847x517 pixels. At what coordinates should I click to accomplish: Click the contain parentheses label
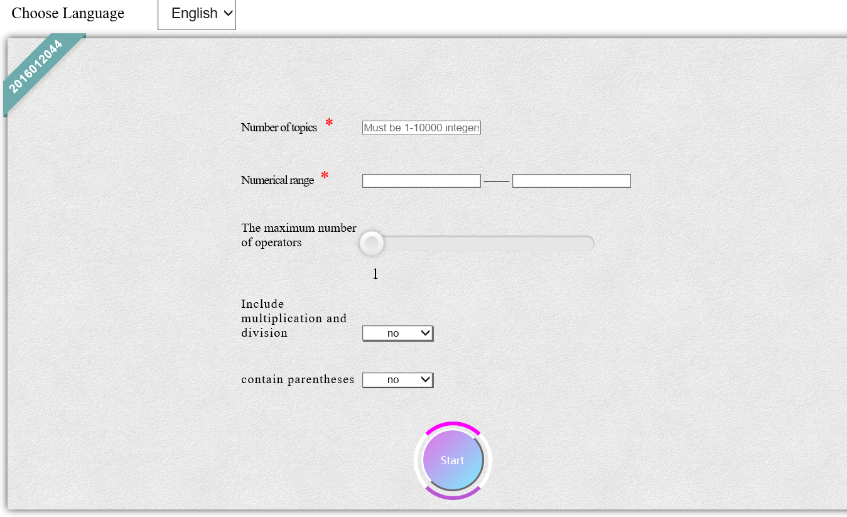tap(298, 379)
